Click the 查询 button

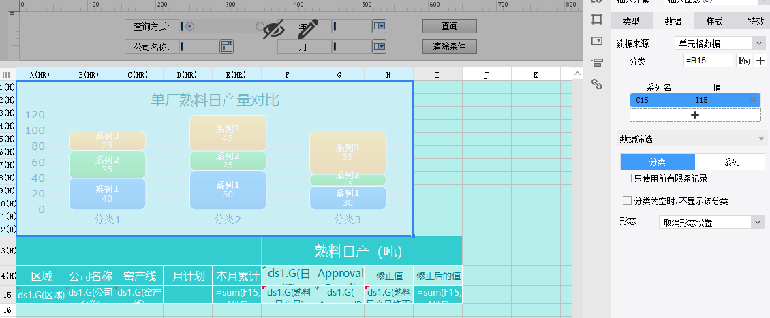[449, 26]
